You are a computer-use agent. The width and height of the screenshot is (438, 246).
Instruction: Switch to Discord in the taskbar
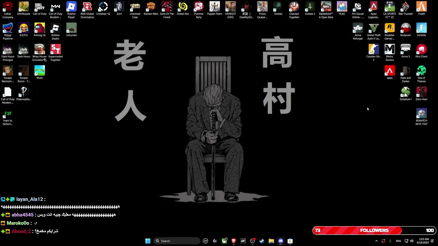pyautogui.click(x=281, y=241)
